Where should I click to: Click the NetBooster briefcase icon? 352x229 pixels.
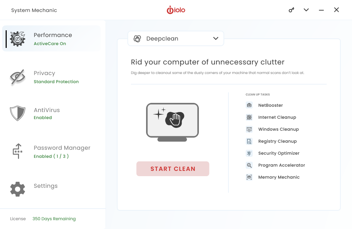[x=249, y=105]
